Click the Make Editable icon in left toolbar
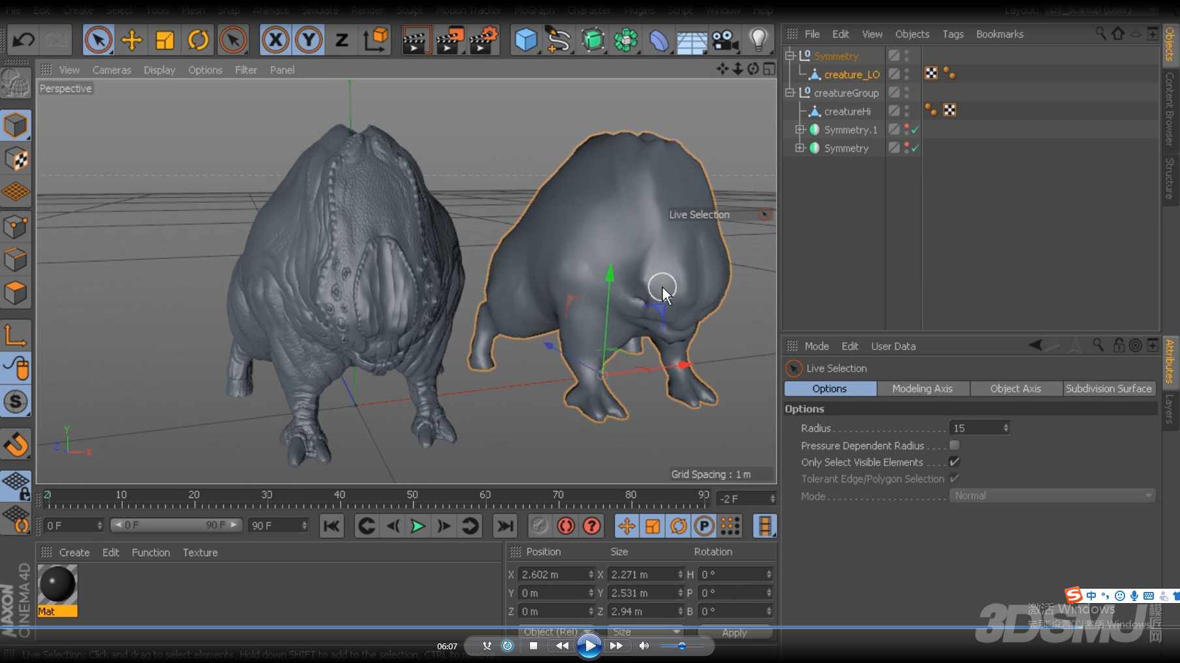Image resolution: width=1180 pixels, height=663 pixels. coord(16,84)
